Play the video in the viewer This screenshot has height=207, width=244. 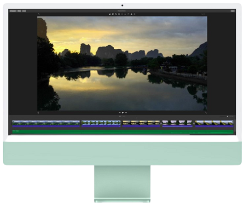click(x=123, y=113)
